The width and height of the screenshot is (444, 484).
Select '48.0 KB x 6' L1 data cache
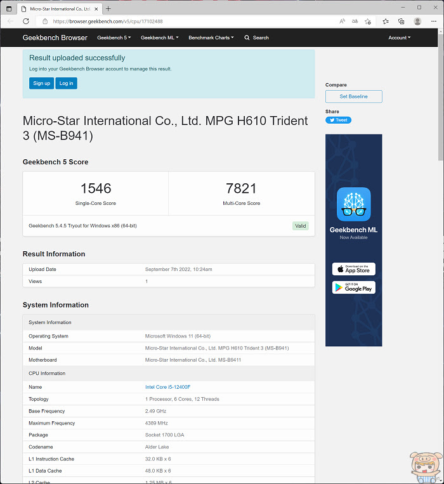(158, 471)
